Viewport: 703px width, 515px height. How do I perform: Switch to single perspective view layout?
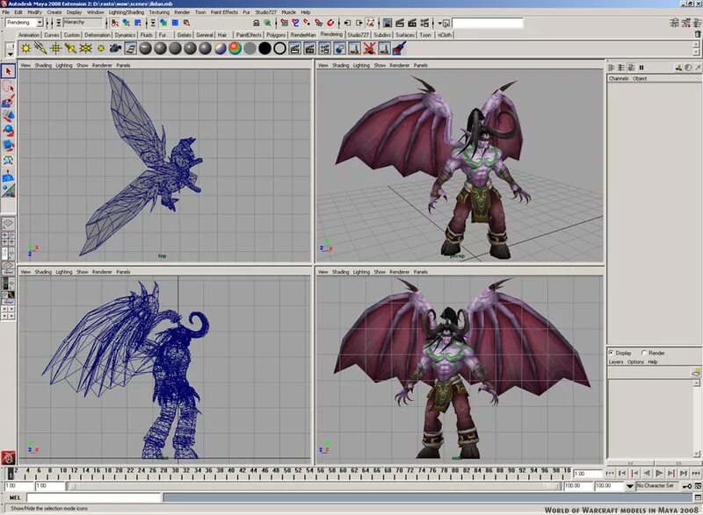pyautogui.click(x=8, y=223)
